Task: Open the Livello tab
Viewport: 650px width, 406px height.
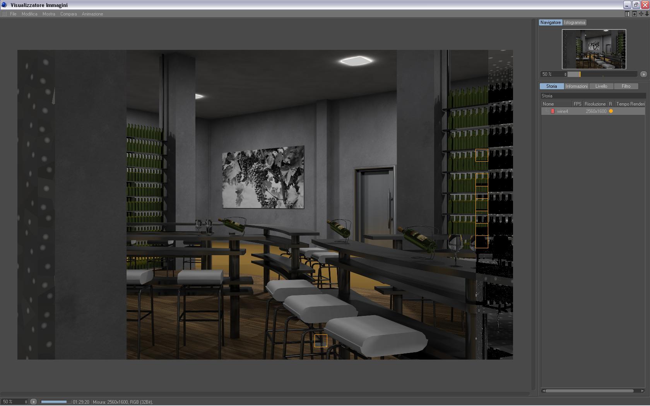Action: tap(601, 86)
